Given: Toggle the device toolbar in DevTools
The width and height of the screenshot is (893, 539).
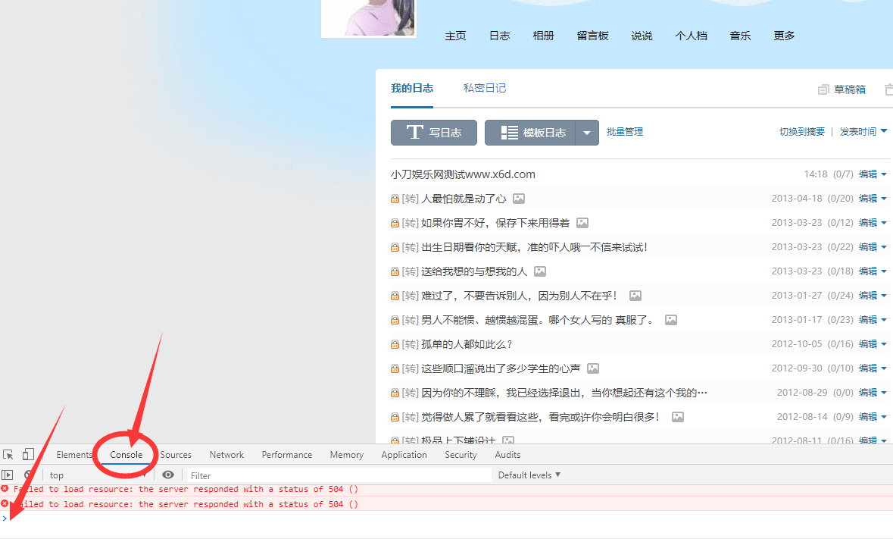Looking at the screenshot, I should 27,454.
